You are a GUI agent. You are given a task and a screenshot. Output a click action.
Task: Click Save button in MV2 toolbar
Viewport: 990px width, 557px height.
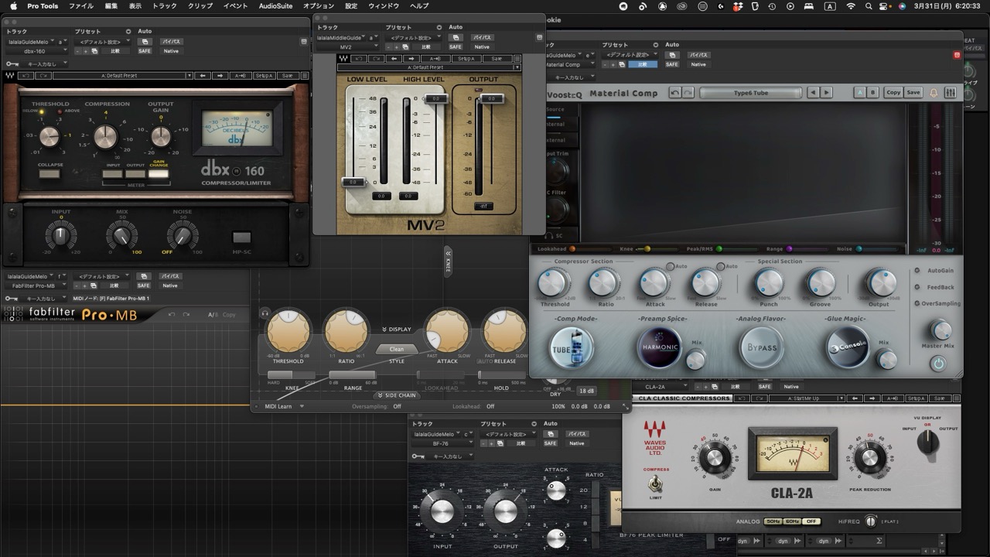pyautogui.click(x=497, y=59)
